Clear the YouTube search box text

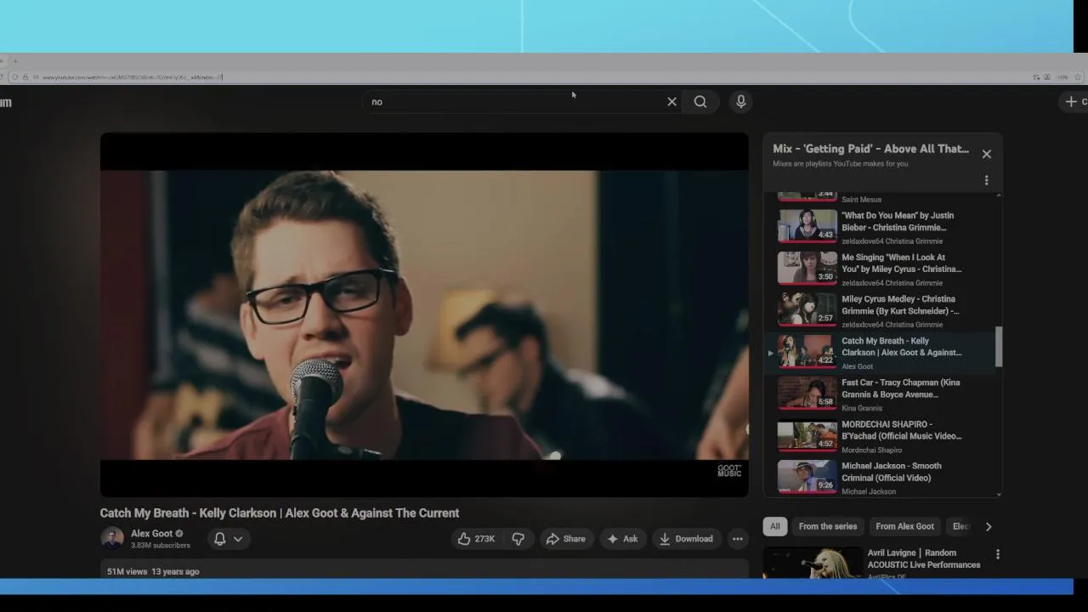[671, 101]
